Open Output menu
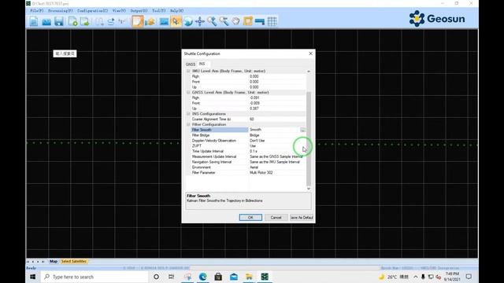The image size is (504, 283). [139, 10]
